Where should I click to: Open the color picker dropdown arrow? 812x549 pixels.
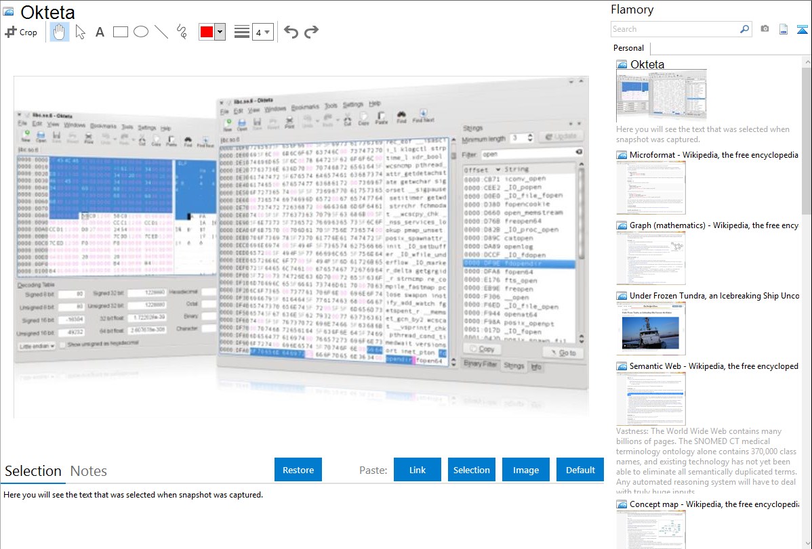220,32
